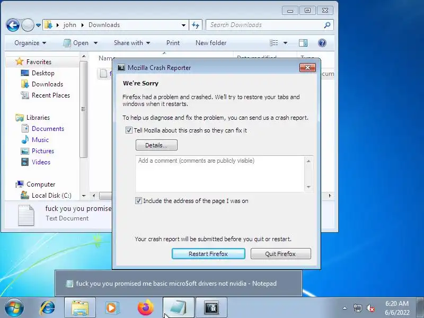Click the Refresh button next to address bar

(196, 25)
